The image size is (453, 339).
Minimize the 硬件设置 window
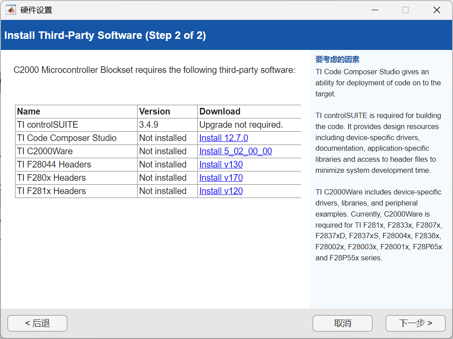point(375,10)
